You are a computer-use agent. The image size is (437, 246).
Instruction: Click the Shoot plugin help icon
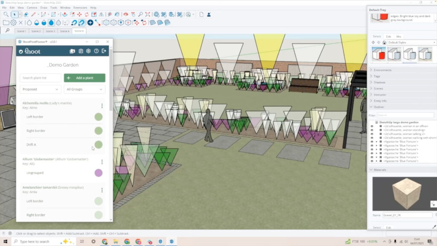pos(96,51)
